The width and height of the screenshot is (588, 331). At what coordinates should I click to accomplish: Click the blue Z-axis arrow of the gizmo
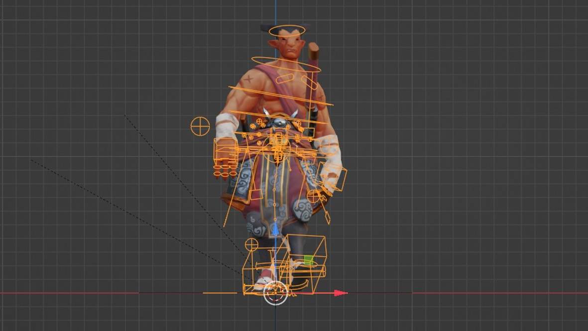[275, 229]
